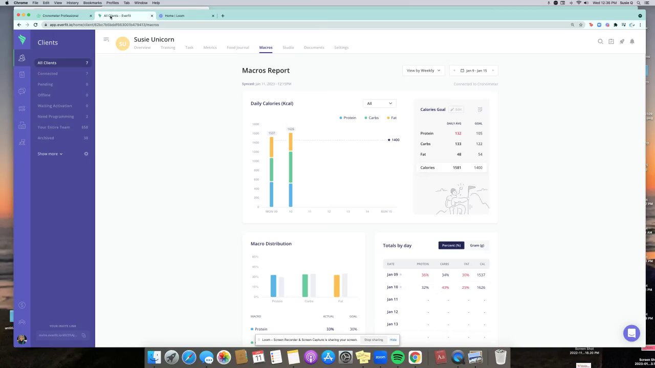Click the settings gear beside Show more
This screenshot has height=368, width=655.
[x=86, y=154]
